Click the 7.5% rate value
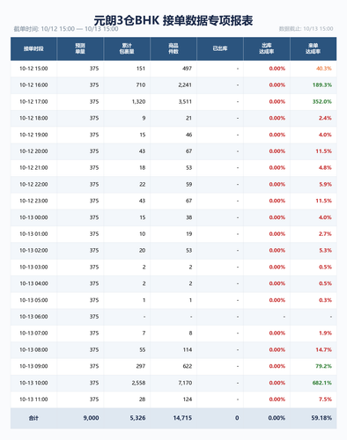 325,400
